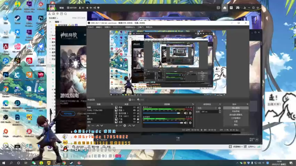Click the 麦克风/Aux volume slider
Screen dimensions: 296x166
click(x=163, y=113)
